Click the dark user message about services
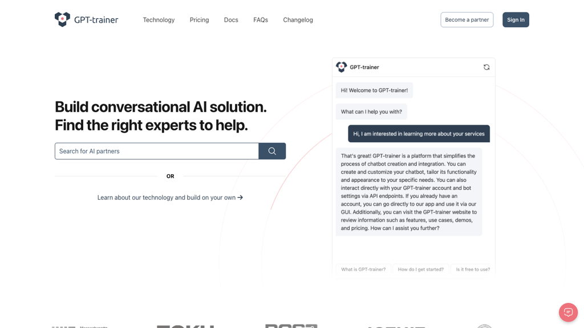The width and height of the screenshot is (584, 328). coord(419,134)
